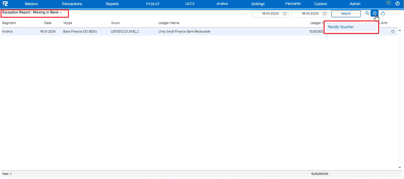Open the blue gear options icon
Screen dimensions: 404x179
coord(375,13)
